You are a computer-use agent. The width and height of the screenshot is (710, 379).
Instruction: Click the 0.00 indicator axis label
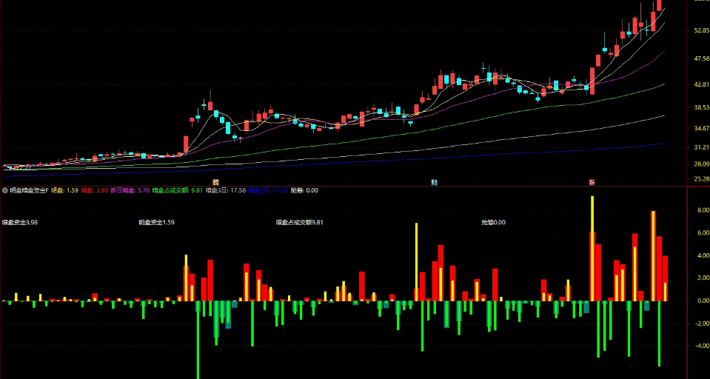[703, 301]
